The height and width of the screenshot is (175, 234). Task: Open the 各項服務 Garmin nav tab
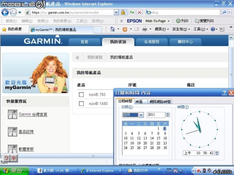[152, 42]
